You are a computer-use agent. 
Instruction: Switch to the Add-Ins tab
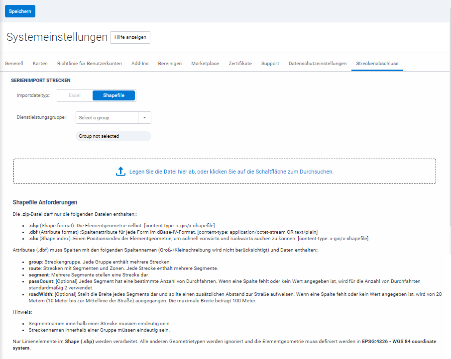[x=140, y=63]
